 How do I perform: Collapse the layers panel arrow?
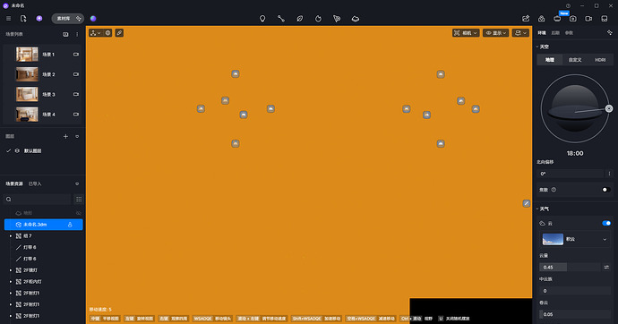[77, 136]
